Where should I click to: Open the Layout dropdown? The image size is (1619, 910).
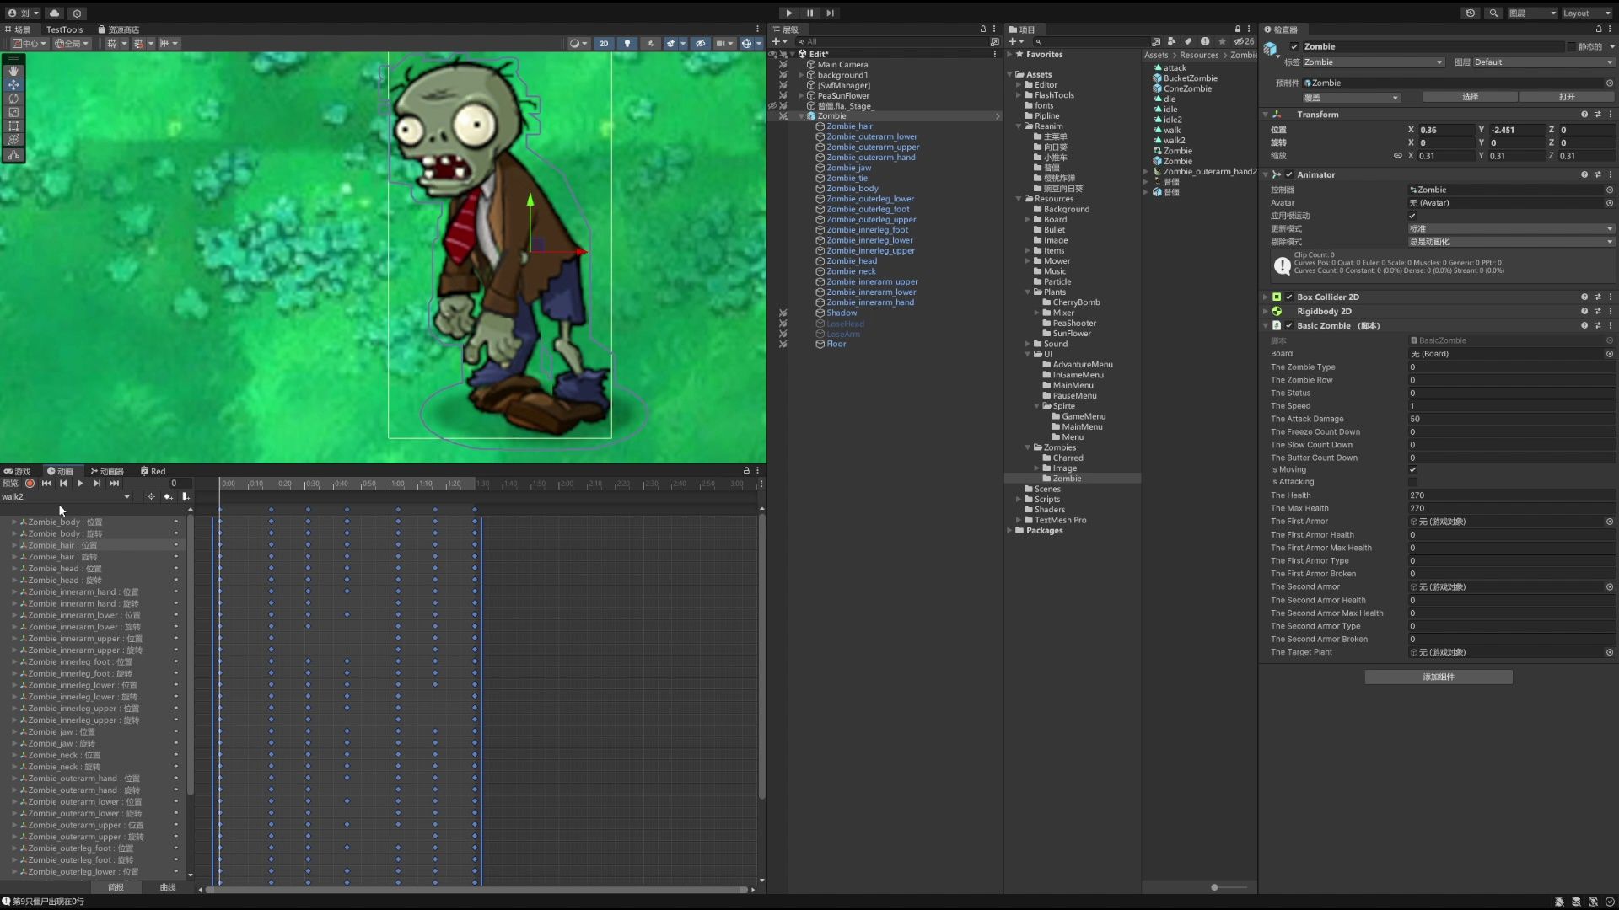(x=1586, y=13)
